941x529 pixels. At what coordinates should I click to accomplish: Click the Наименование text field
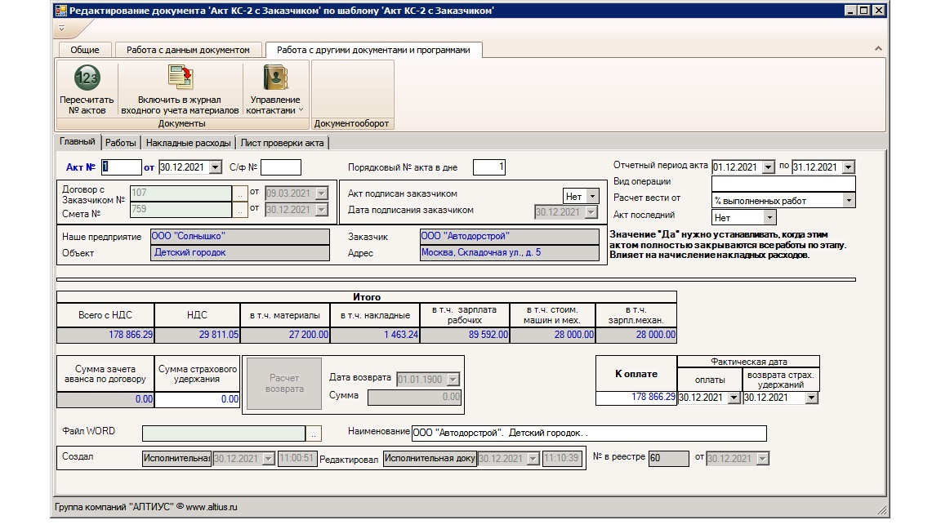588,433
